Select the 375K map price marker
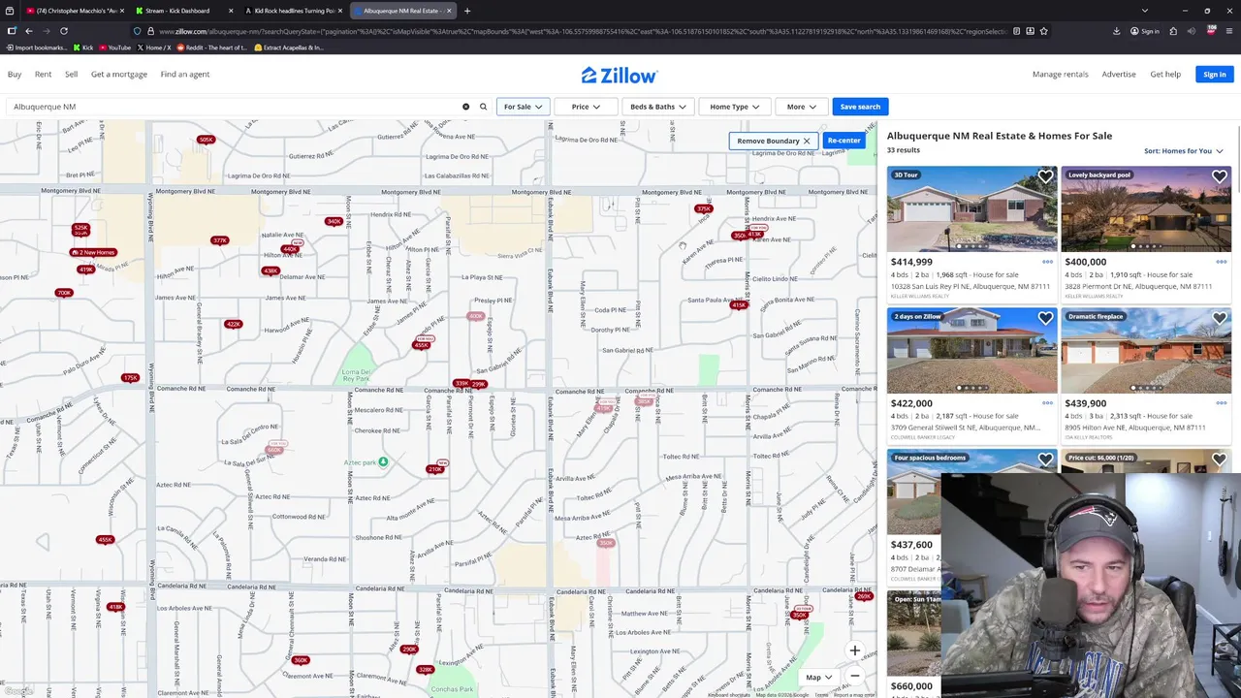Image resolution: width=1241 pixels, height=698 pixels. point(704,209)
